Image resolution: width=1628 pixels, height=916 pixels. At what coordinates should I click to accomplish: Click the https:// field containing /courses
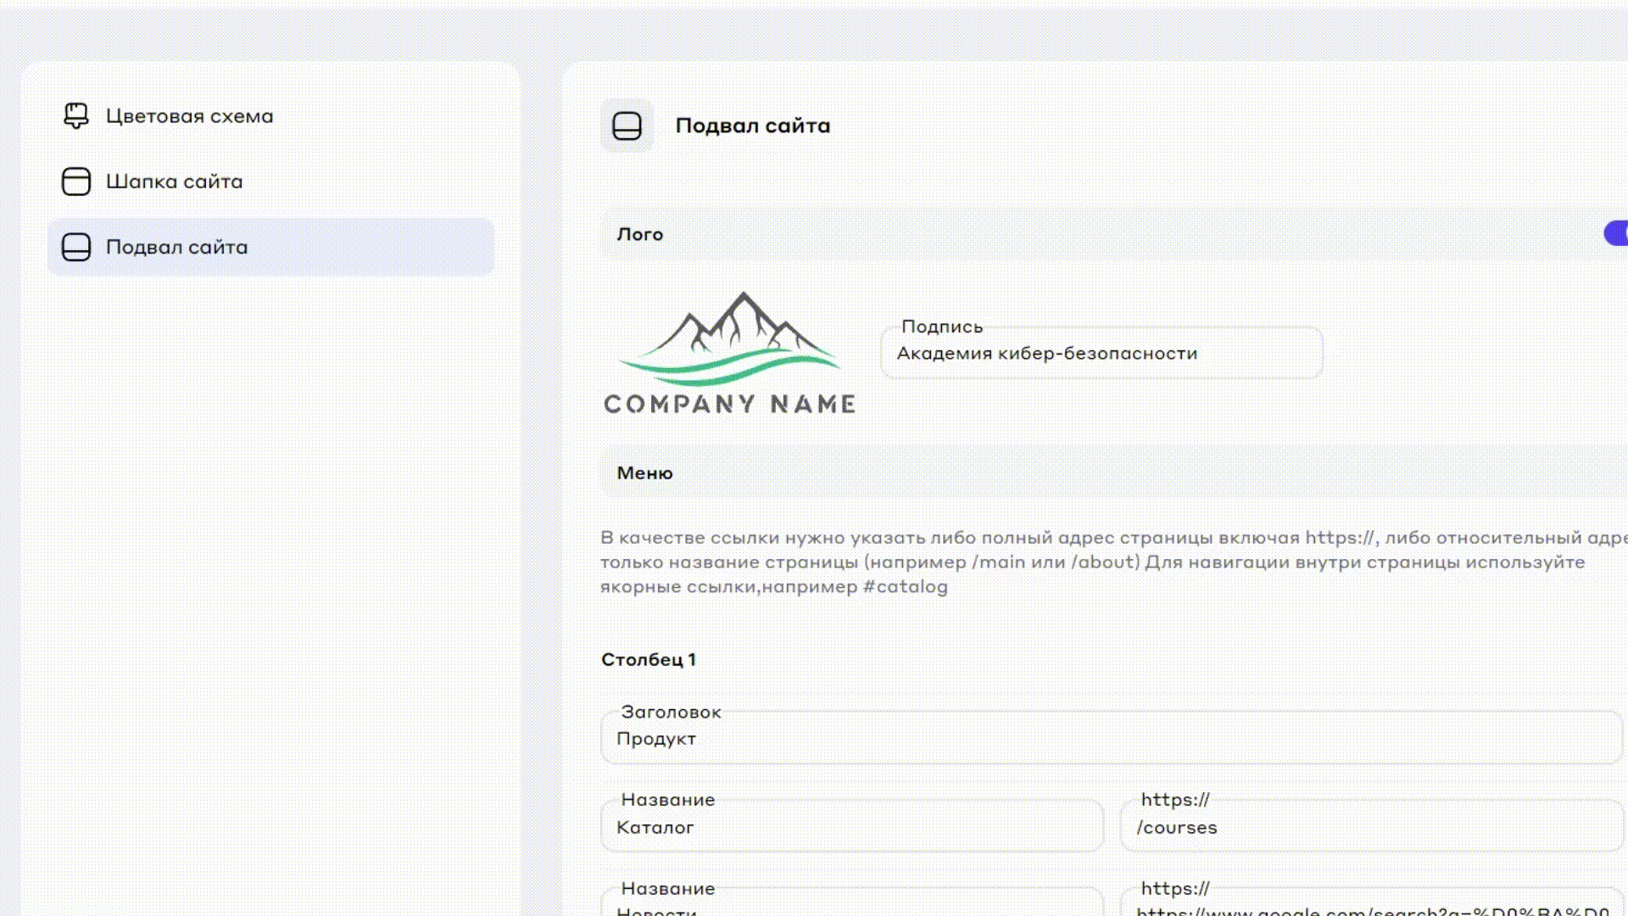coord(1370,827)
